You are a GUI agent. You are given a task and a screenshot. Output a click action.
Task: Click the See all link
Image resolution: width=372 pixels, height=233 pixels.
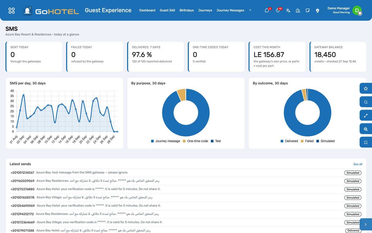coord(358,164)
